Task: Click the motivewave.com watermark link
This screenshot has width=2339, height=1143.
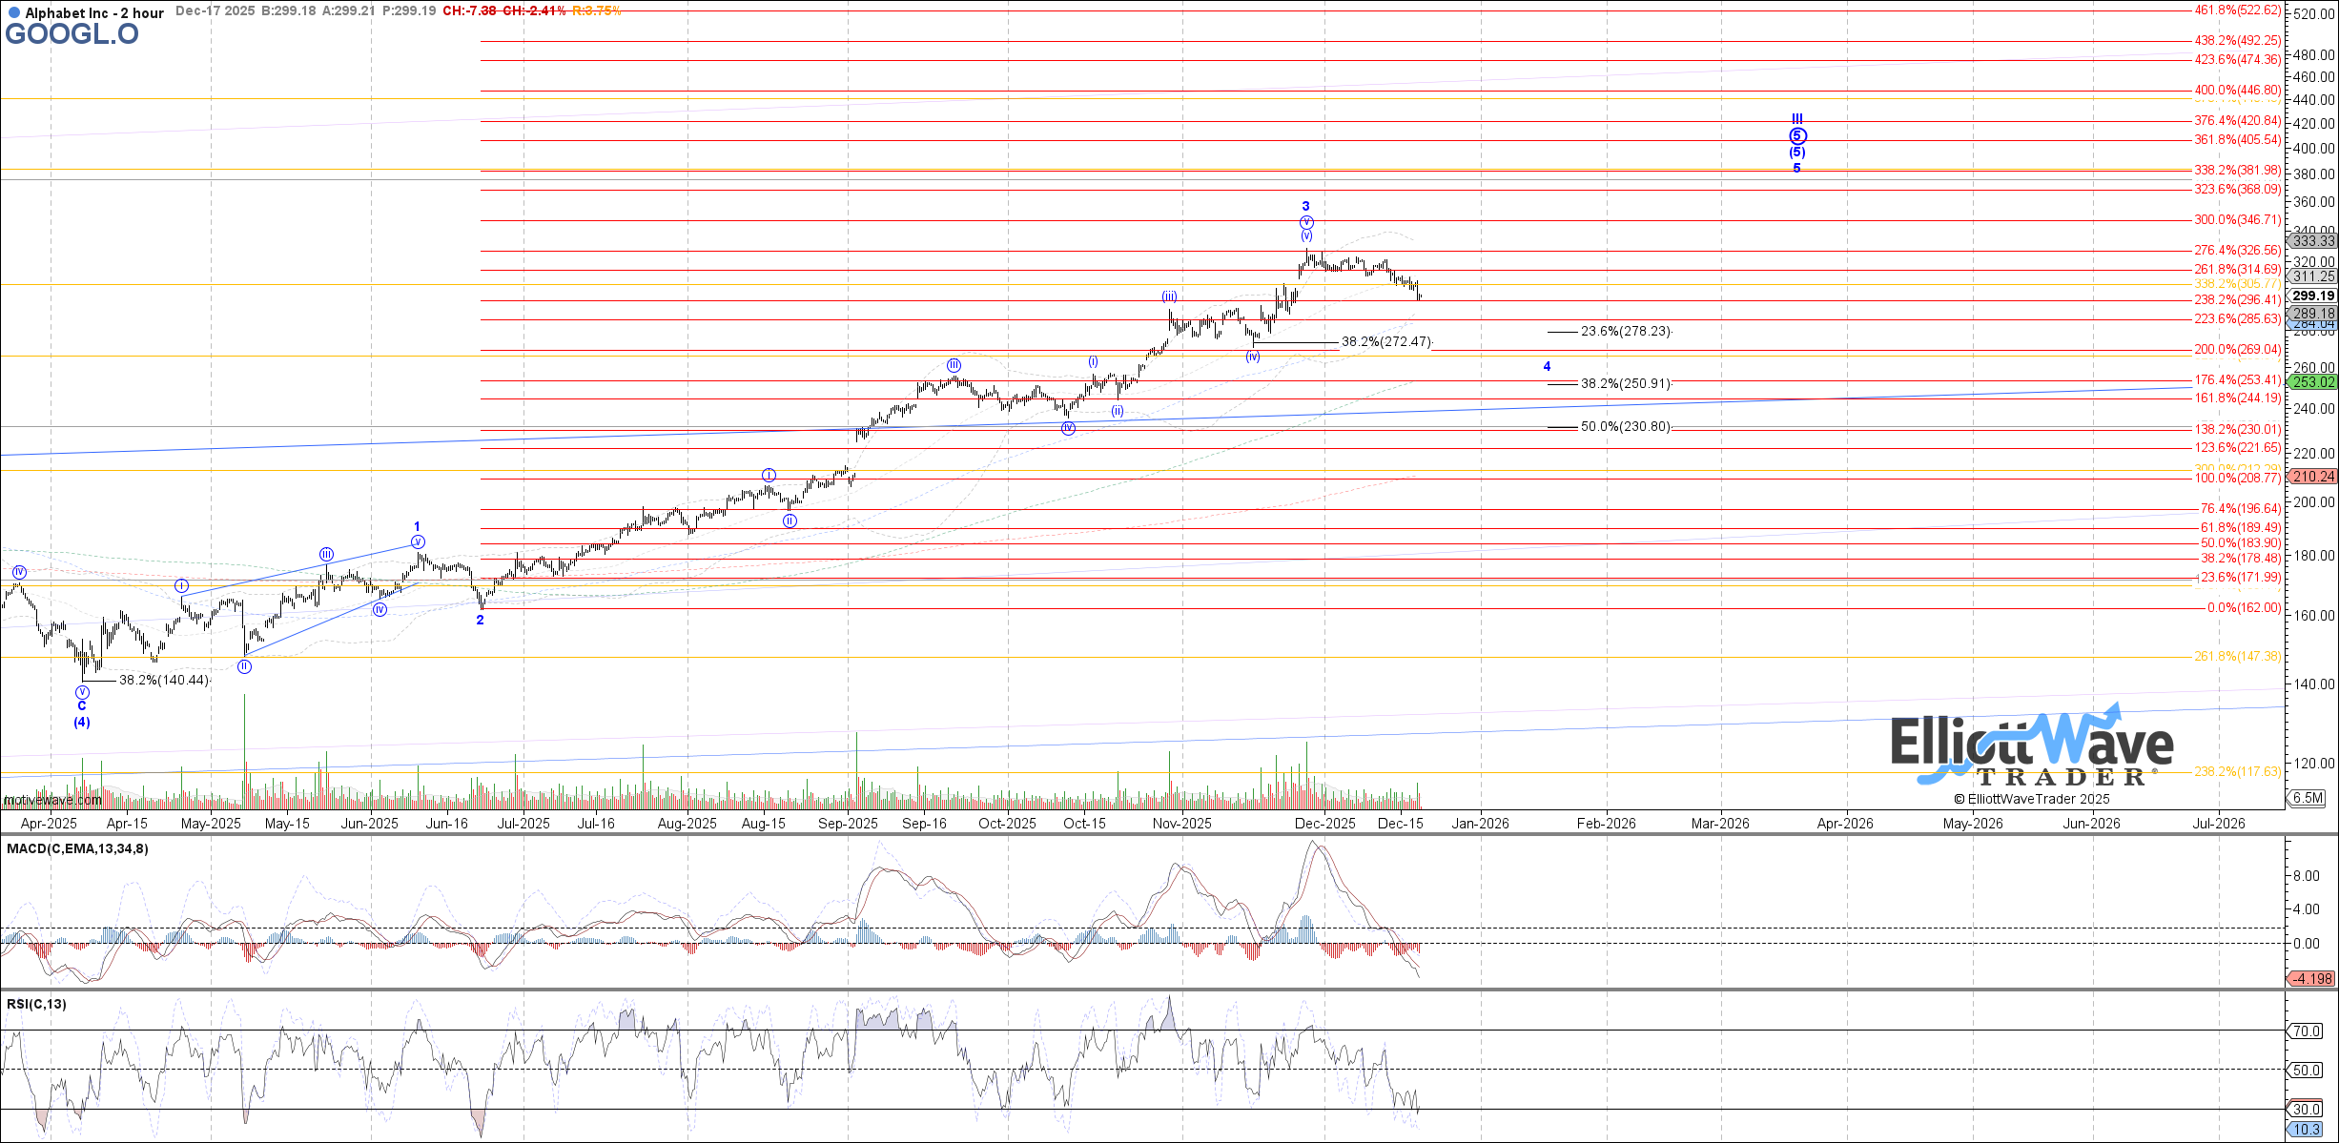Action: click(52, 800)
